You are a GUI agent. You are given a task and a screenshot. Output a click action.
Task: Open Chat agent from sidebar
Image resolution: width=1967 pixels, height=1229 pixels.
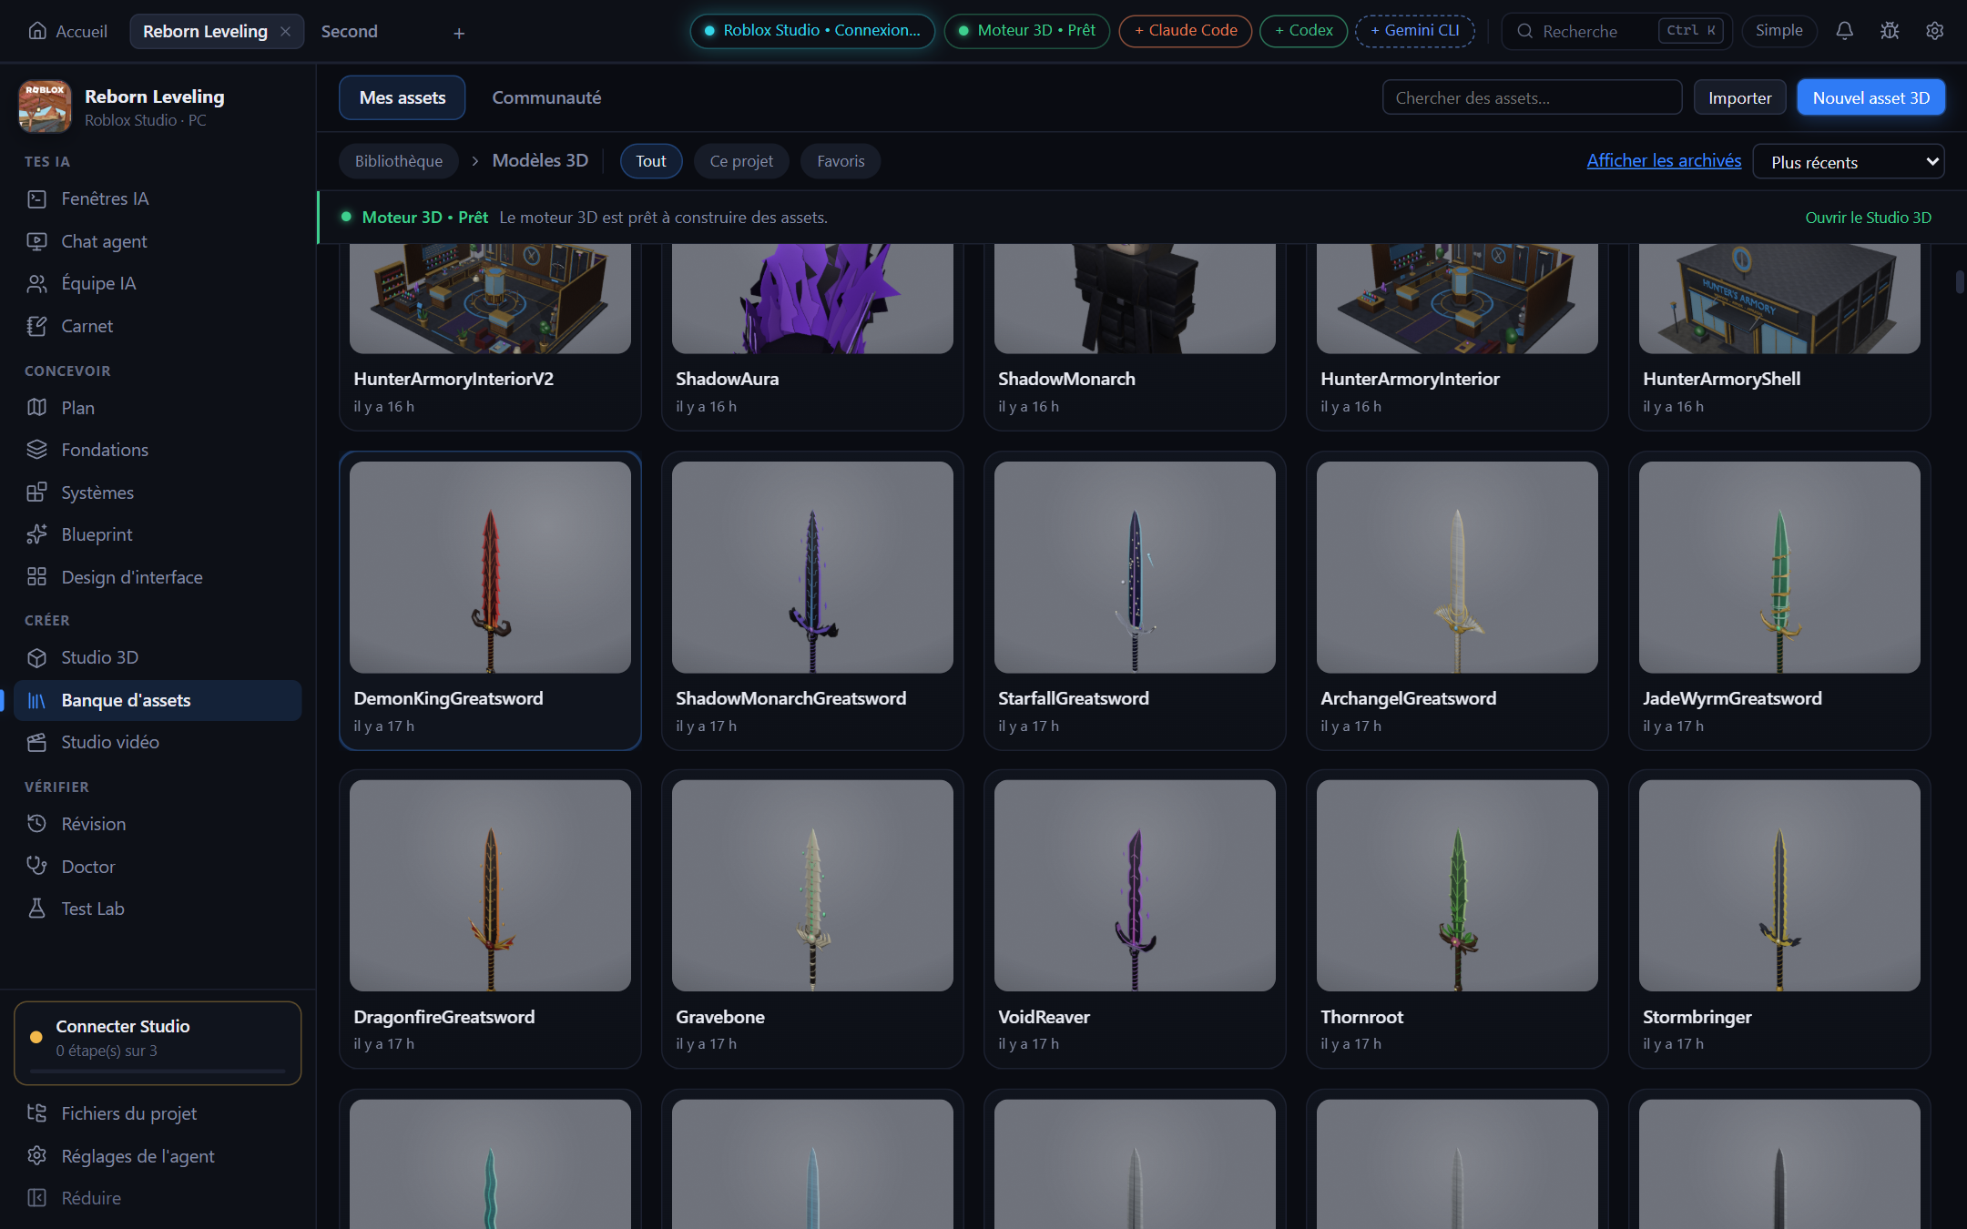158,241
